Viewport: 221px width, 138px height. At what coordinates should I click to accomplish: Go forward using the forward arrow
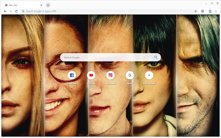coord(11,11)
